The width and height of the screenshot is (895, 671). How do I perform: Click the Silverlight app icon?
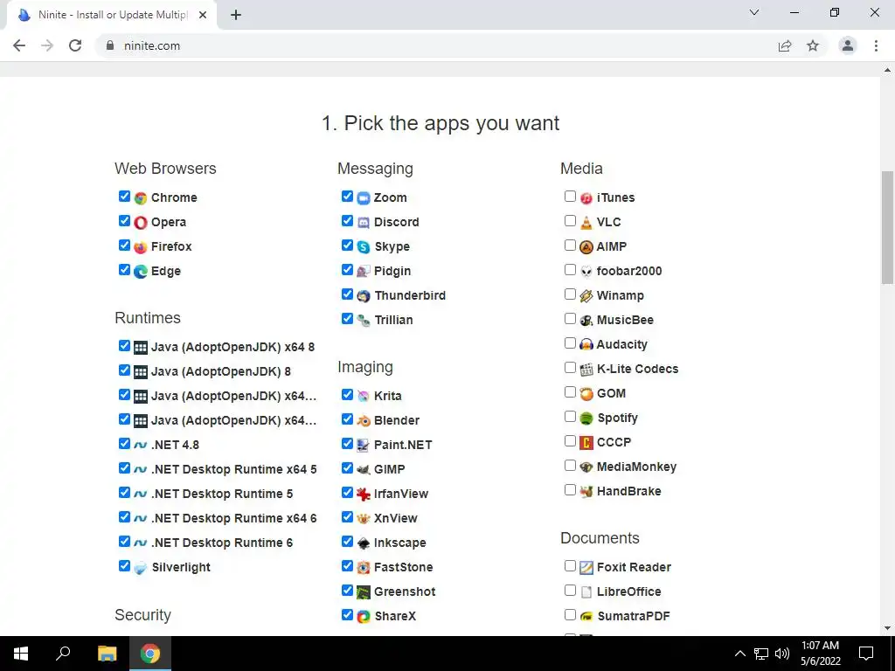[x=141, y=568]
